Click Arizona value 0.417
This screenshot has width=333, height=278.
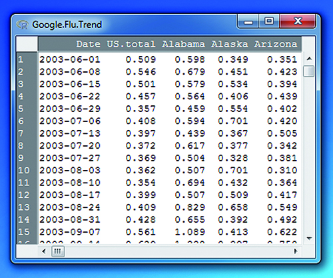pyautogui.click(x=282, y=195)
